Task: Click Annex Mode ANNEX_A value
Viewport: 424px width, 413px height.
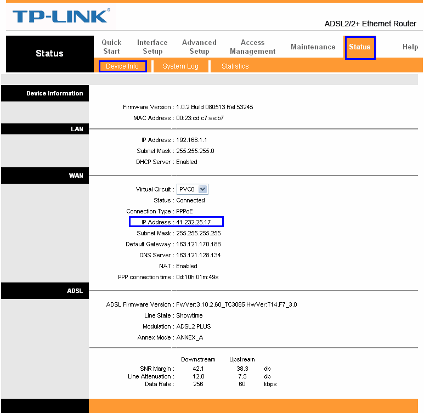Action: (x=190, y=337)
